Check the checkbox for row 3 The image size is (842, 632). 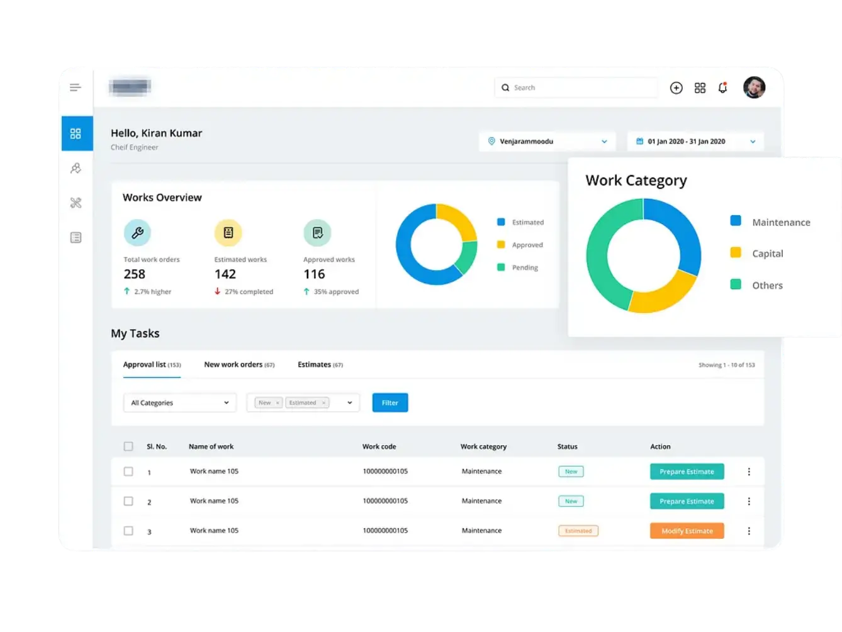tap(128, 531)
